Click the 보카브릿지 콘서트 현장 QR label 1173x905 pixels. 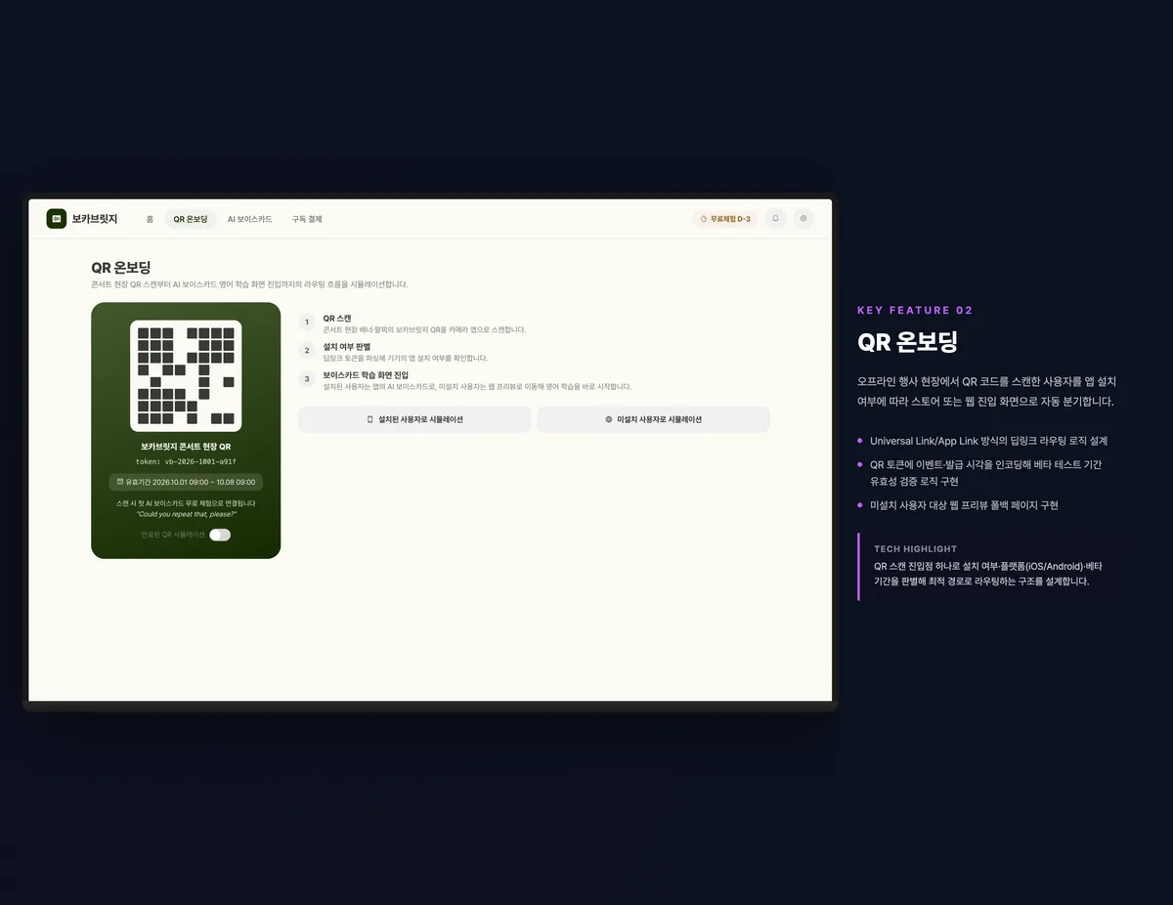click(x=186, y=447)
